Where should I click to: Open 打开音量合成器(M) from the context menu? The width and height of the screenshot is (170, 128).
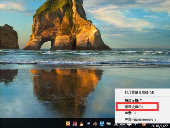[x=139, y=92]
